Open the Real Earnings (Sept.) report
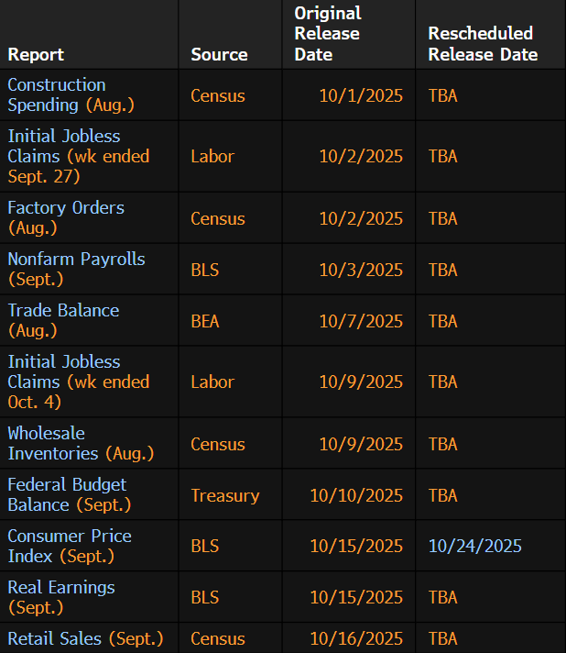The width and height of the screenshot is (566, 653). [x=61, y=597]
